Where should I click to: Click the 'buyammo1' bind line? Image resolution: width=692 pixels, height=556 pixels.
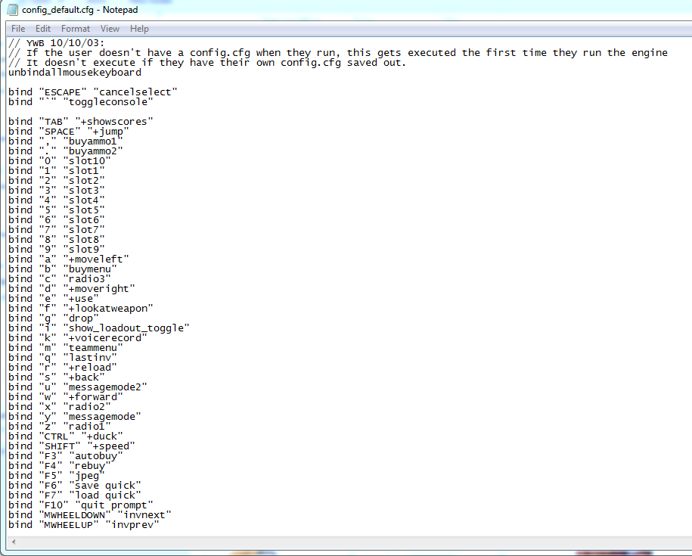click(66, 141)
